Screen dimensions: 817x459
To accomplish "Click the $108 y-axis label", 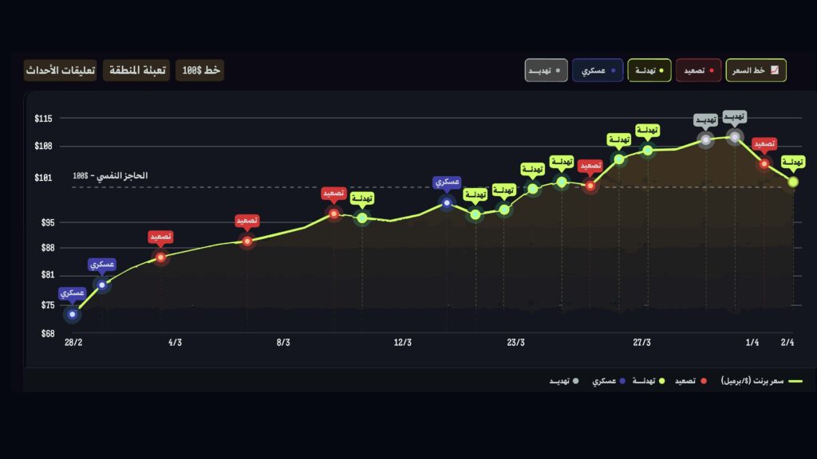I will pyautogui.click(x=43, y=146).
